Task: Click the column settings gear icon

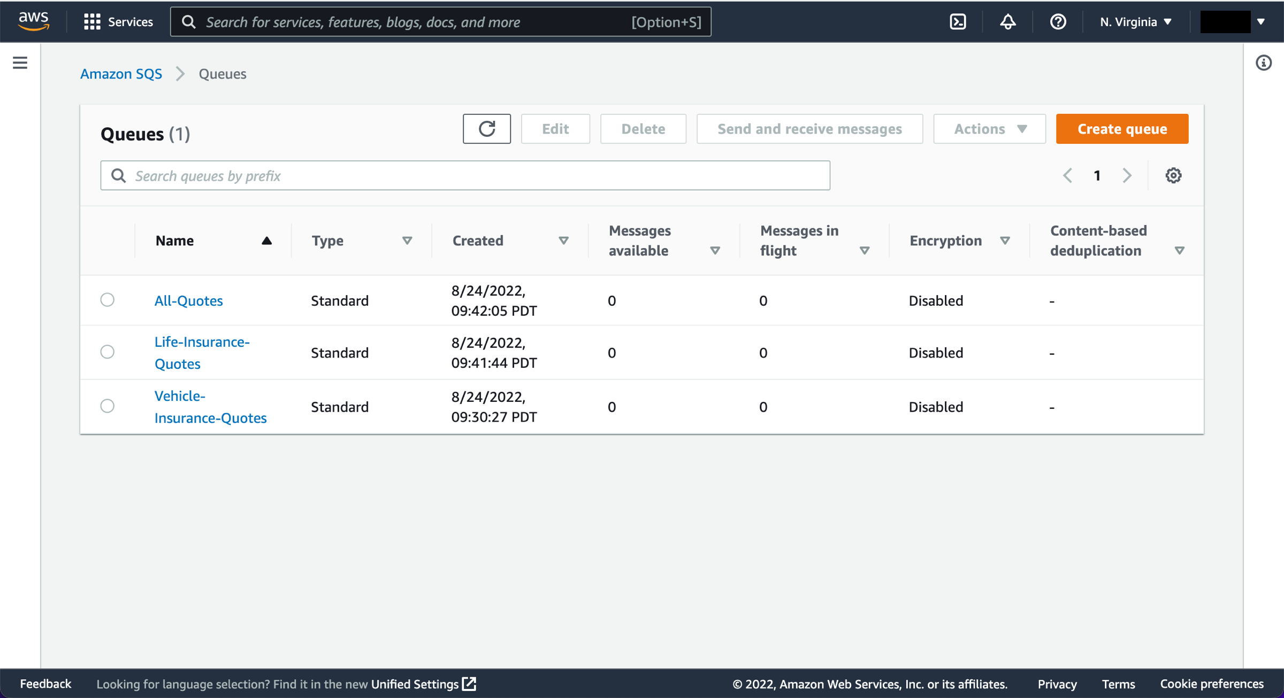Action: pos(1173,175)
